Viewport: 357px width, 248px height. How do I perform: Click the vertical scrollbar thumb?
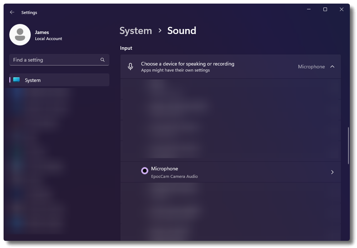click(348, 145)
